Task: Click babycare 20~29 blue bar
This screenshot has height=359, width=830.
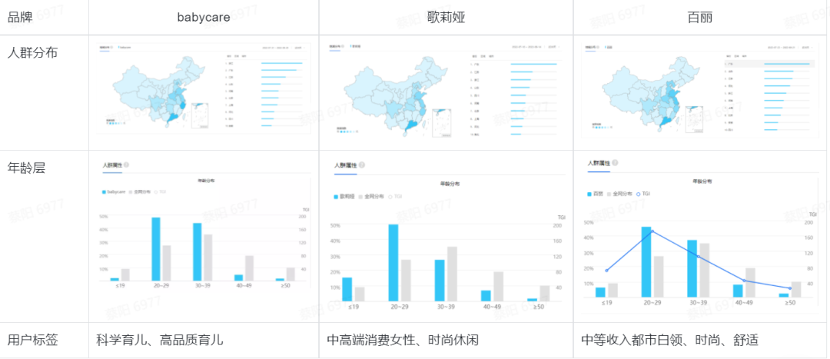Action: tap(156, 249)
